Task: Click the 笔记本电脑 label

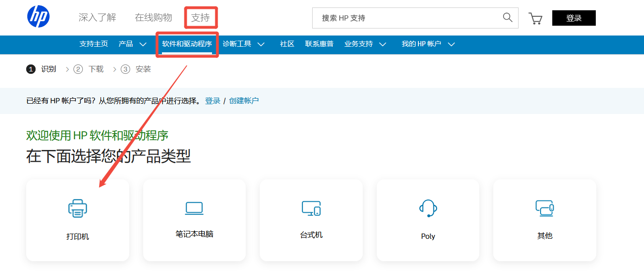Action: pos(194,234)
